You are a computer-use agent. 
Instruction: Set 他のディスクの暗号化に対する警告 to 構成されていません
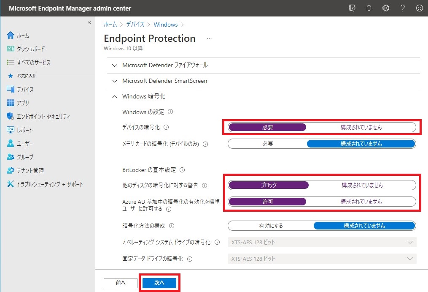tap(362, 185)
